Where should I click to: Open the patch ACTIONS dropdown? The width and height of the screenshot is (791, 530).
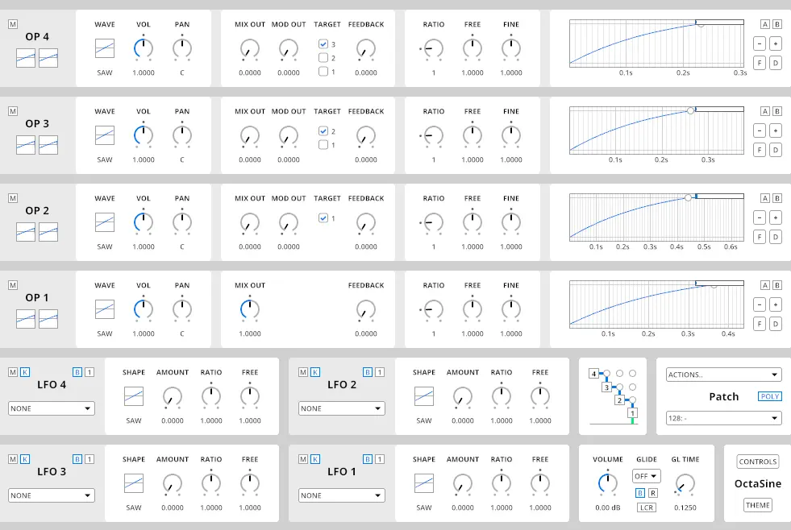pyautogui.click(x=723, y=375)
